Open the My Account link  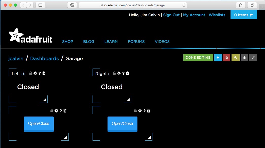(x=194, y=15)
